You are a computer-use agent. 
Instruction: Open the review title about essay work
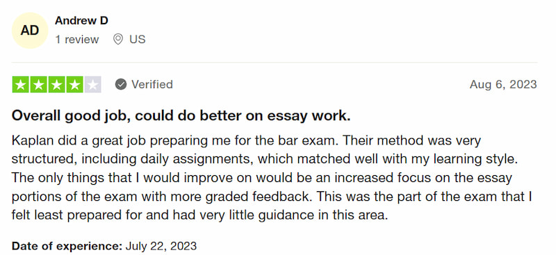click(181, 116)
